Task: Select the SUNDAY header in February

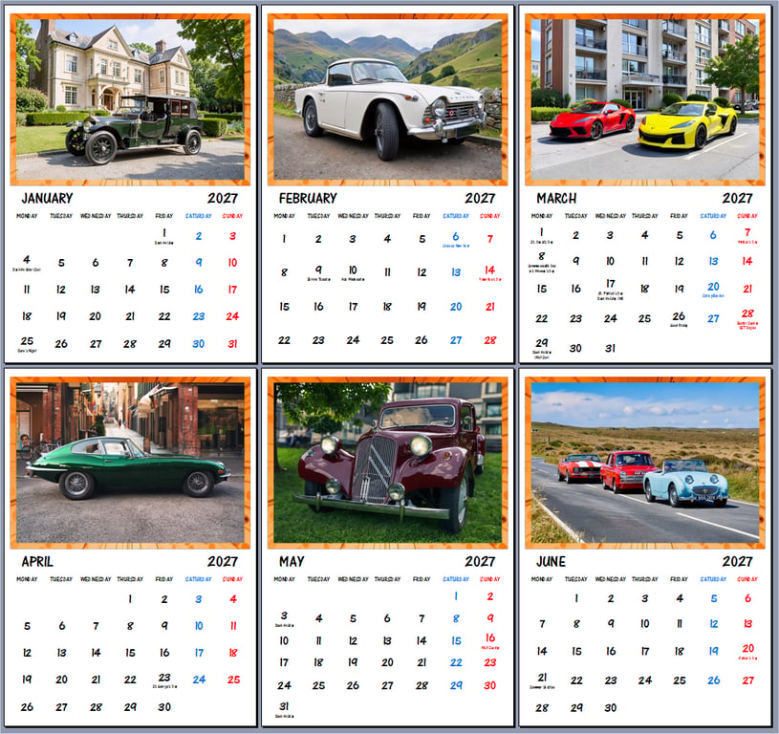Action: [489, 216]
